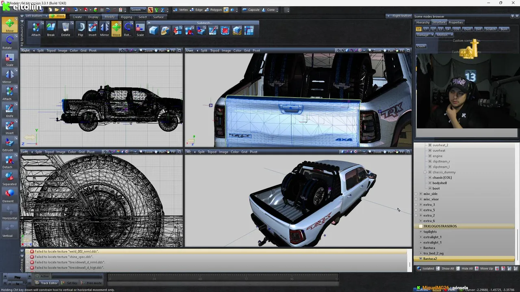Select the trx_bed_2_ng node
The height and width of the screenshot is (292, 520).
pyautogui.click(x=433, y=253)
